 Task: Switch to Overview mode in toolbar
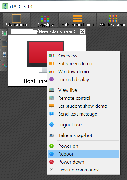(45, 20)
